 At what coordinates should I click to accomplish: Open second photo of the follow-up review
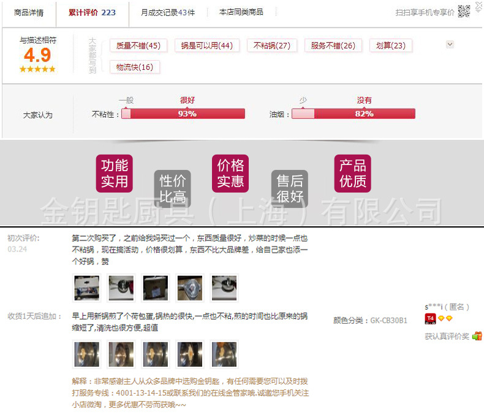pos(121,354)
